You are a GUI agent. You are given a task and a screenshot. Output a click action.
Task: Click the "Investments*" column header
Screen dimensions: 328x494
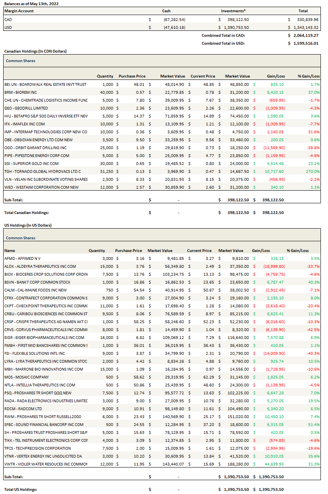(233, 11)
